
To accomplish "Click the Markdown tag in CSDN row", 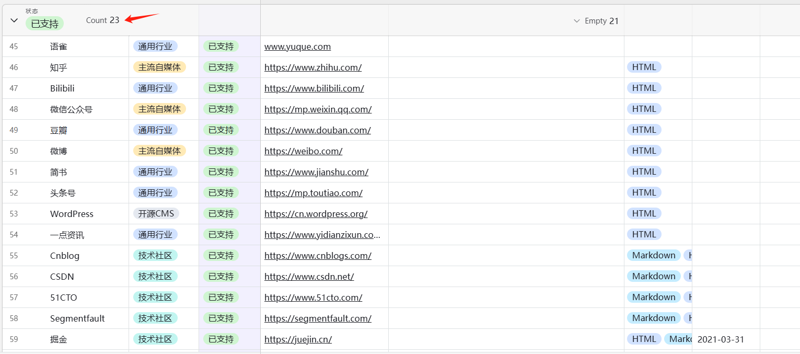I will point(654,276).
